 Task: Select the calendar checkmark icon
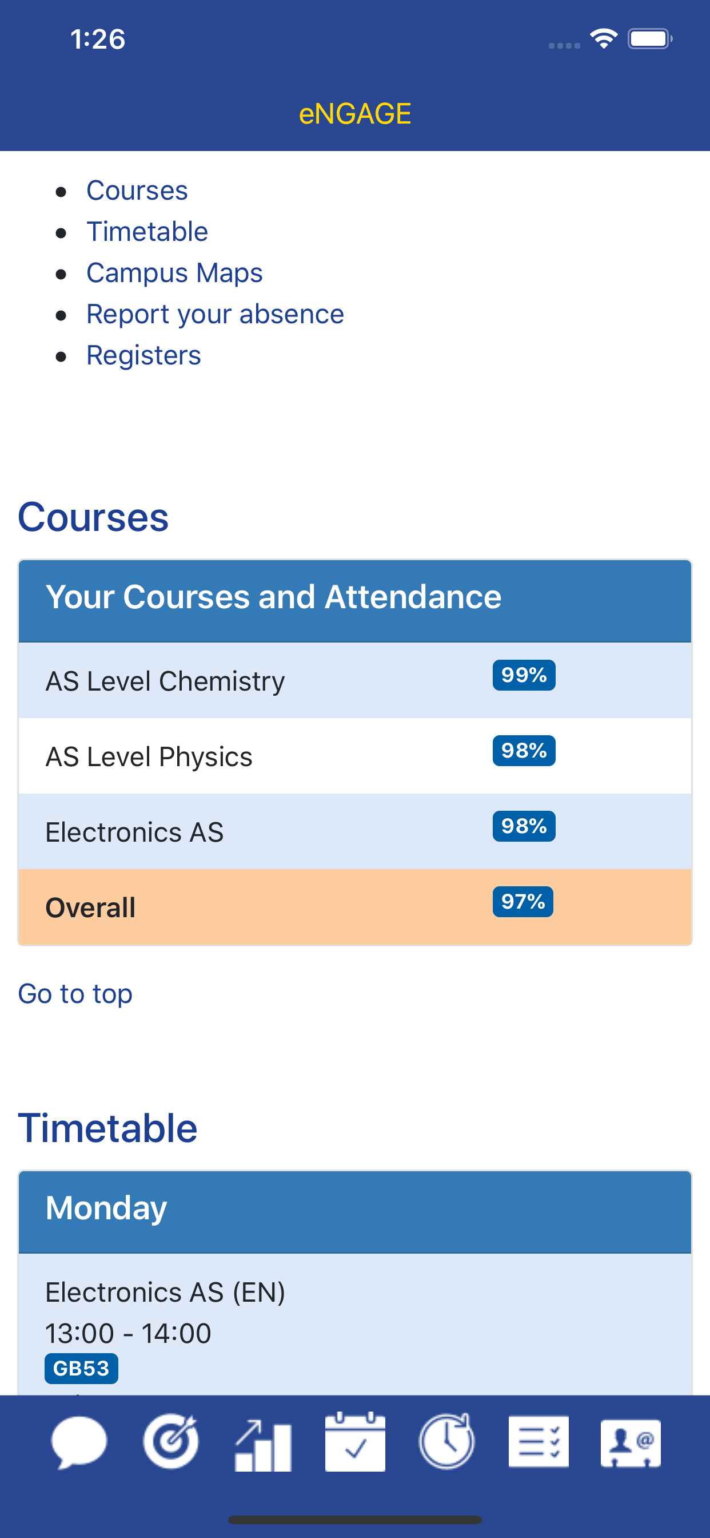pyautogui.click(x=355, y=1441)
